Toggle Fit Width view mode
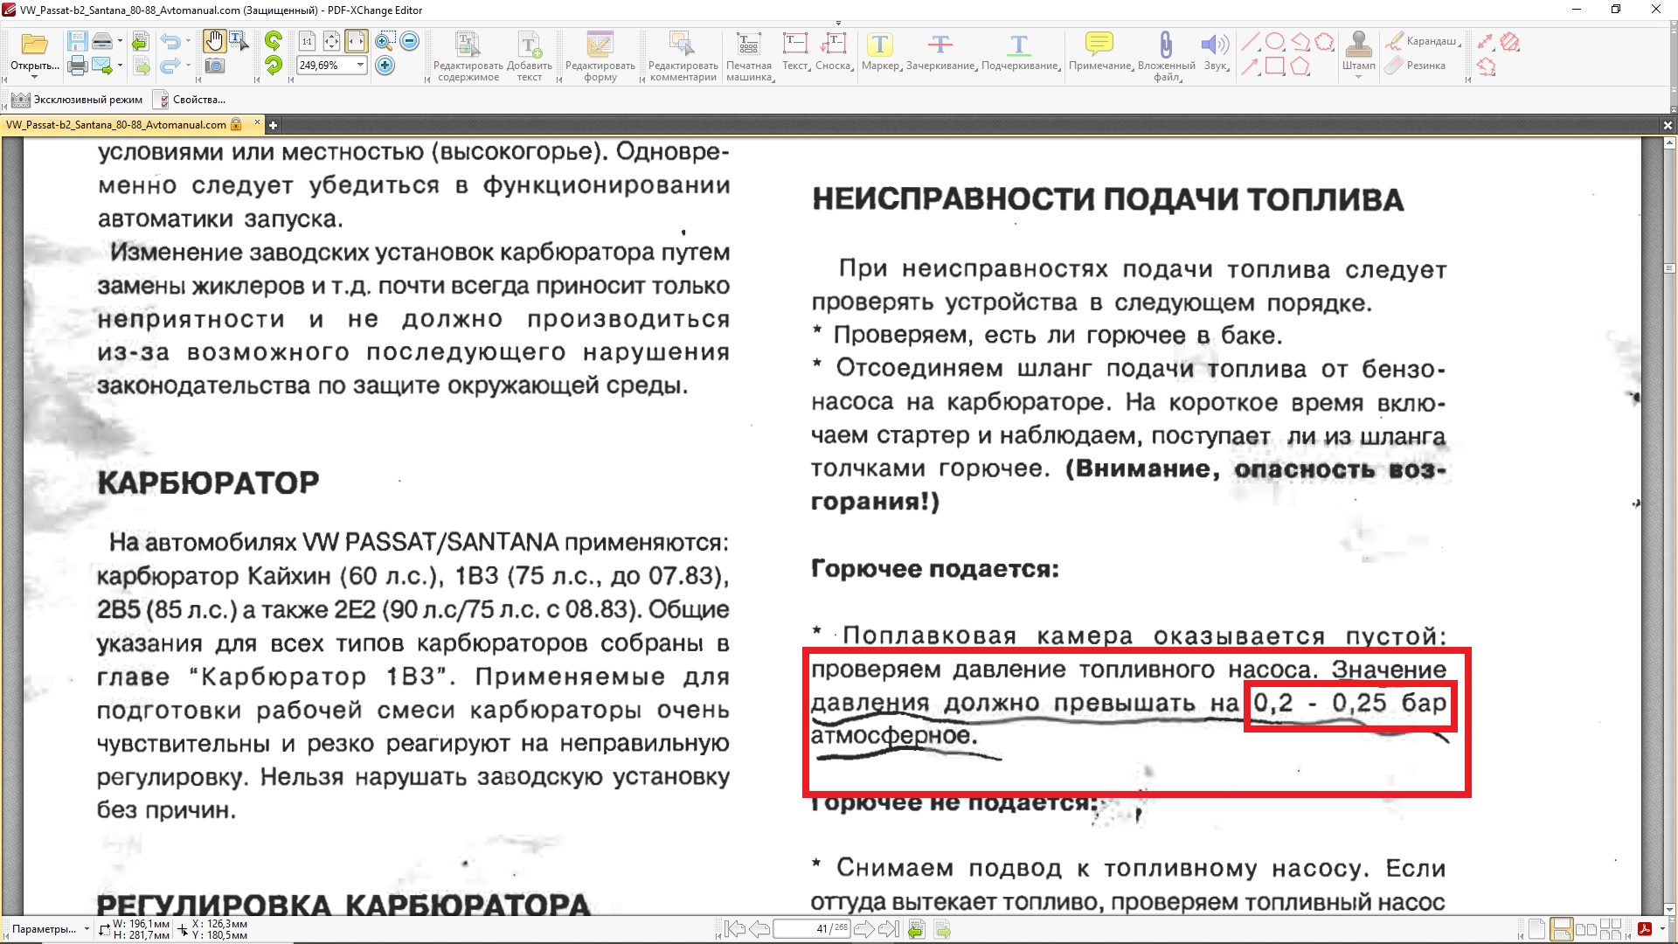This screenshot has height=944, width=1678. click(356, 41)
